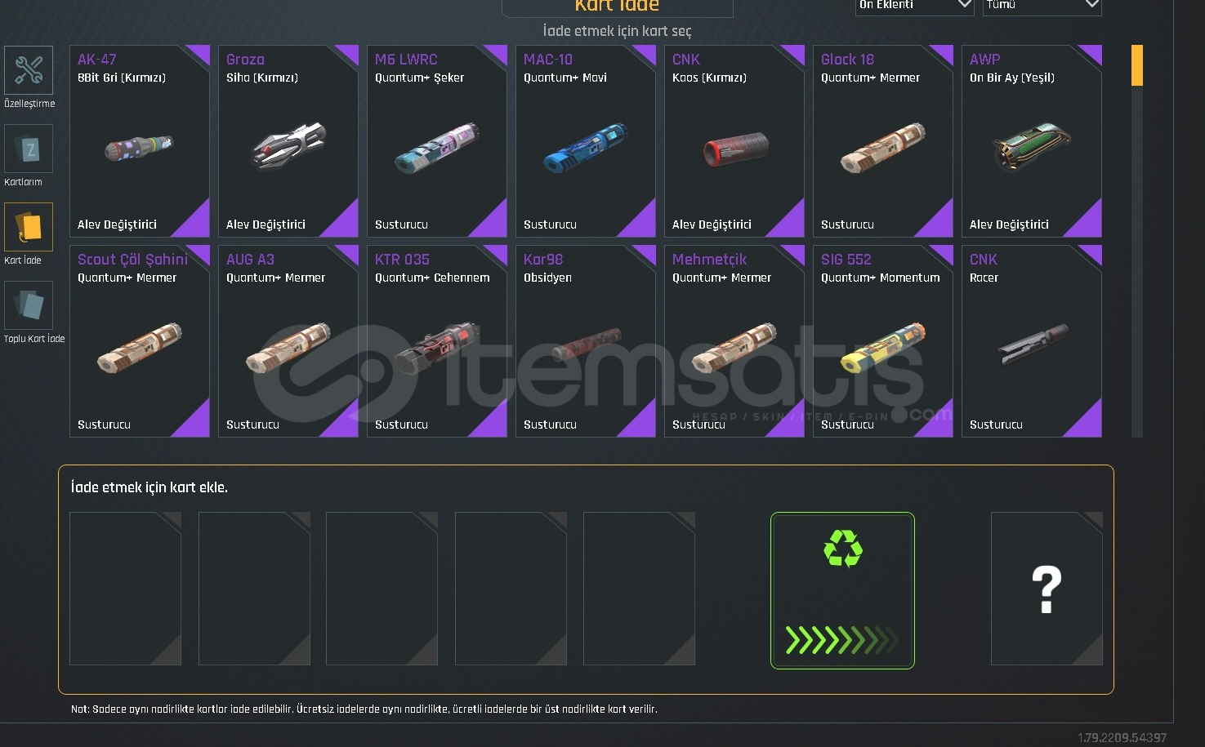Expand the Tümü filter dropdown
The width and height of the screenshot is (1205, 747).
click(x=1042, y=7)
